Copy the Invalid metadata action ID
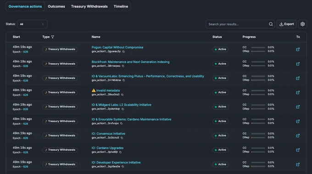The height and width of the screenshot is (174, 312). pyautogui.click(x=122, y=95)
